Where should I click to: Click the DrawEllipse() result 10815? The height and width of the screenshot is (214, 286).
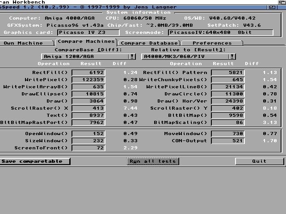88,94
